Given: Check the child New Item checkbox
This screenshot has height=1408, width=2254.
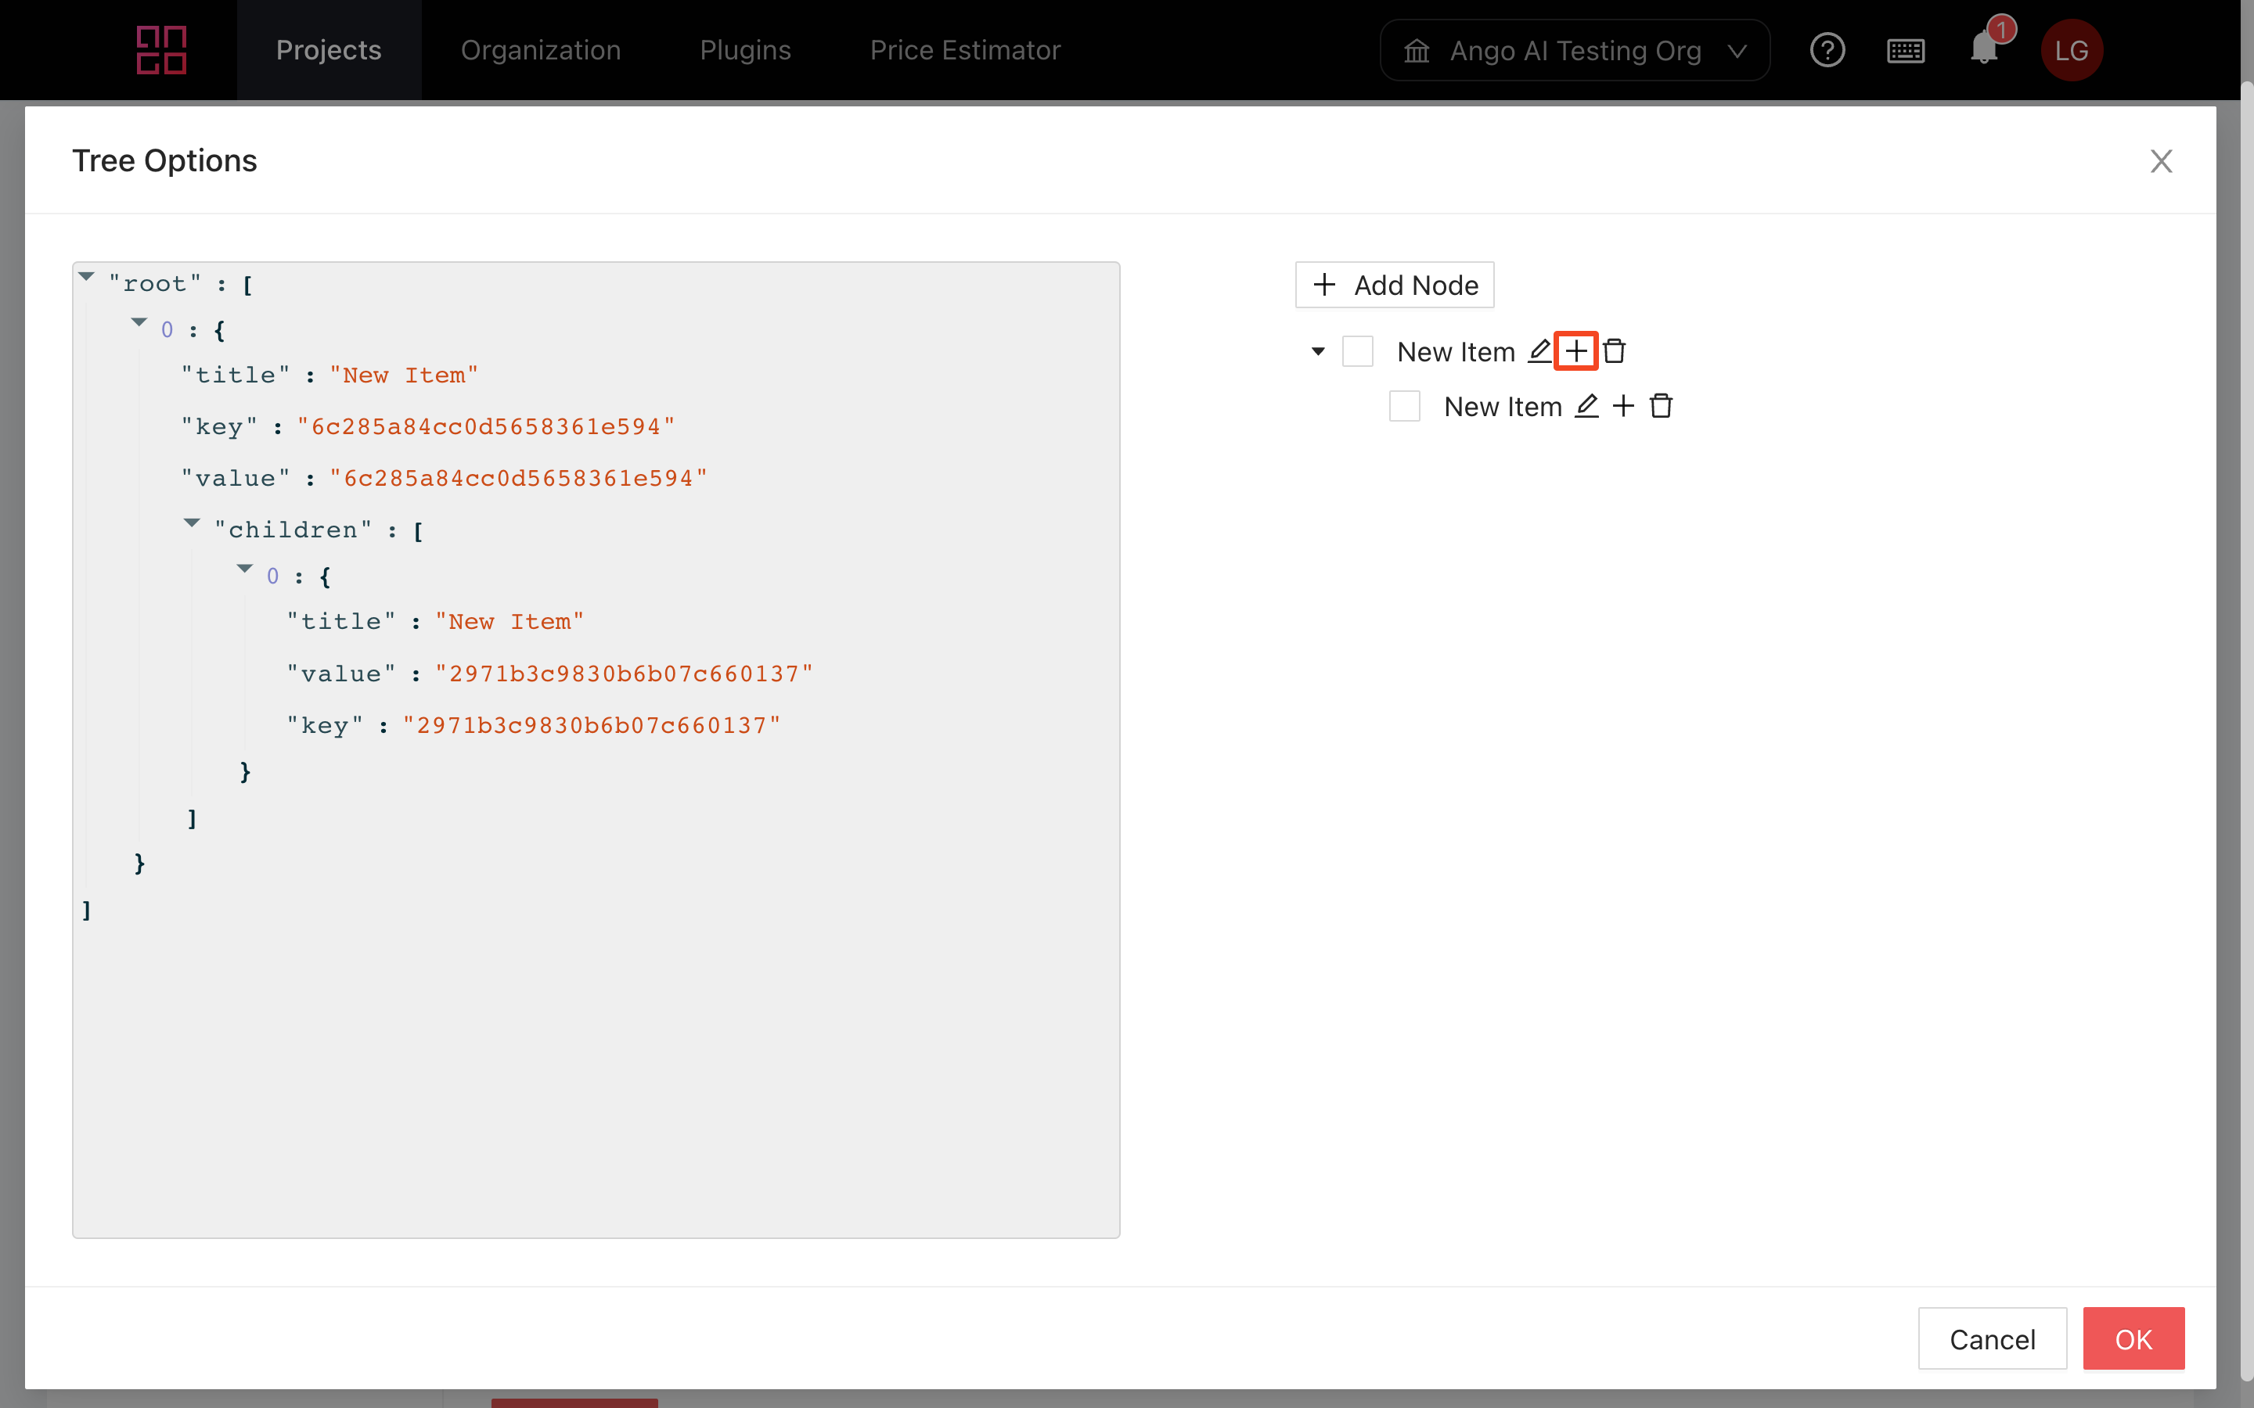Looking at the screenshot, I should pyautogui.click(x=1403, y=407).
